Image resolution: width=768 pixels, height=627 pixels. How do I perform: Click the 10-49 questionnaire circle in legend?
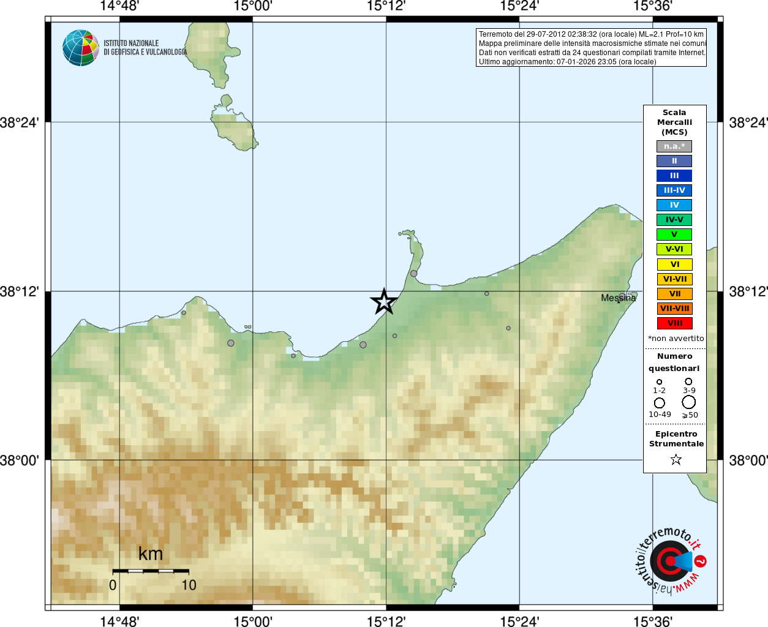660,403
